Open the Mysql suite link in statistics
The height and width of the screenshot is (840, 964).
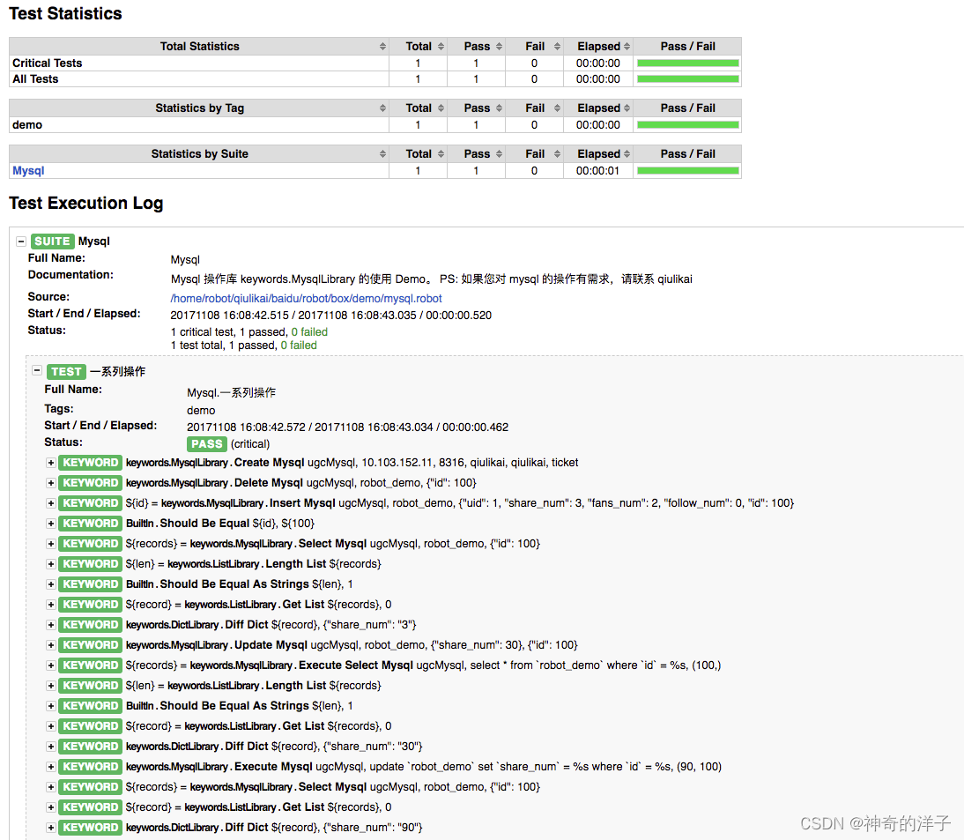tap(28, 171)
